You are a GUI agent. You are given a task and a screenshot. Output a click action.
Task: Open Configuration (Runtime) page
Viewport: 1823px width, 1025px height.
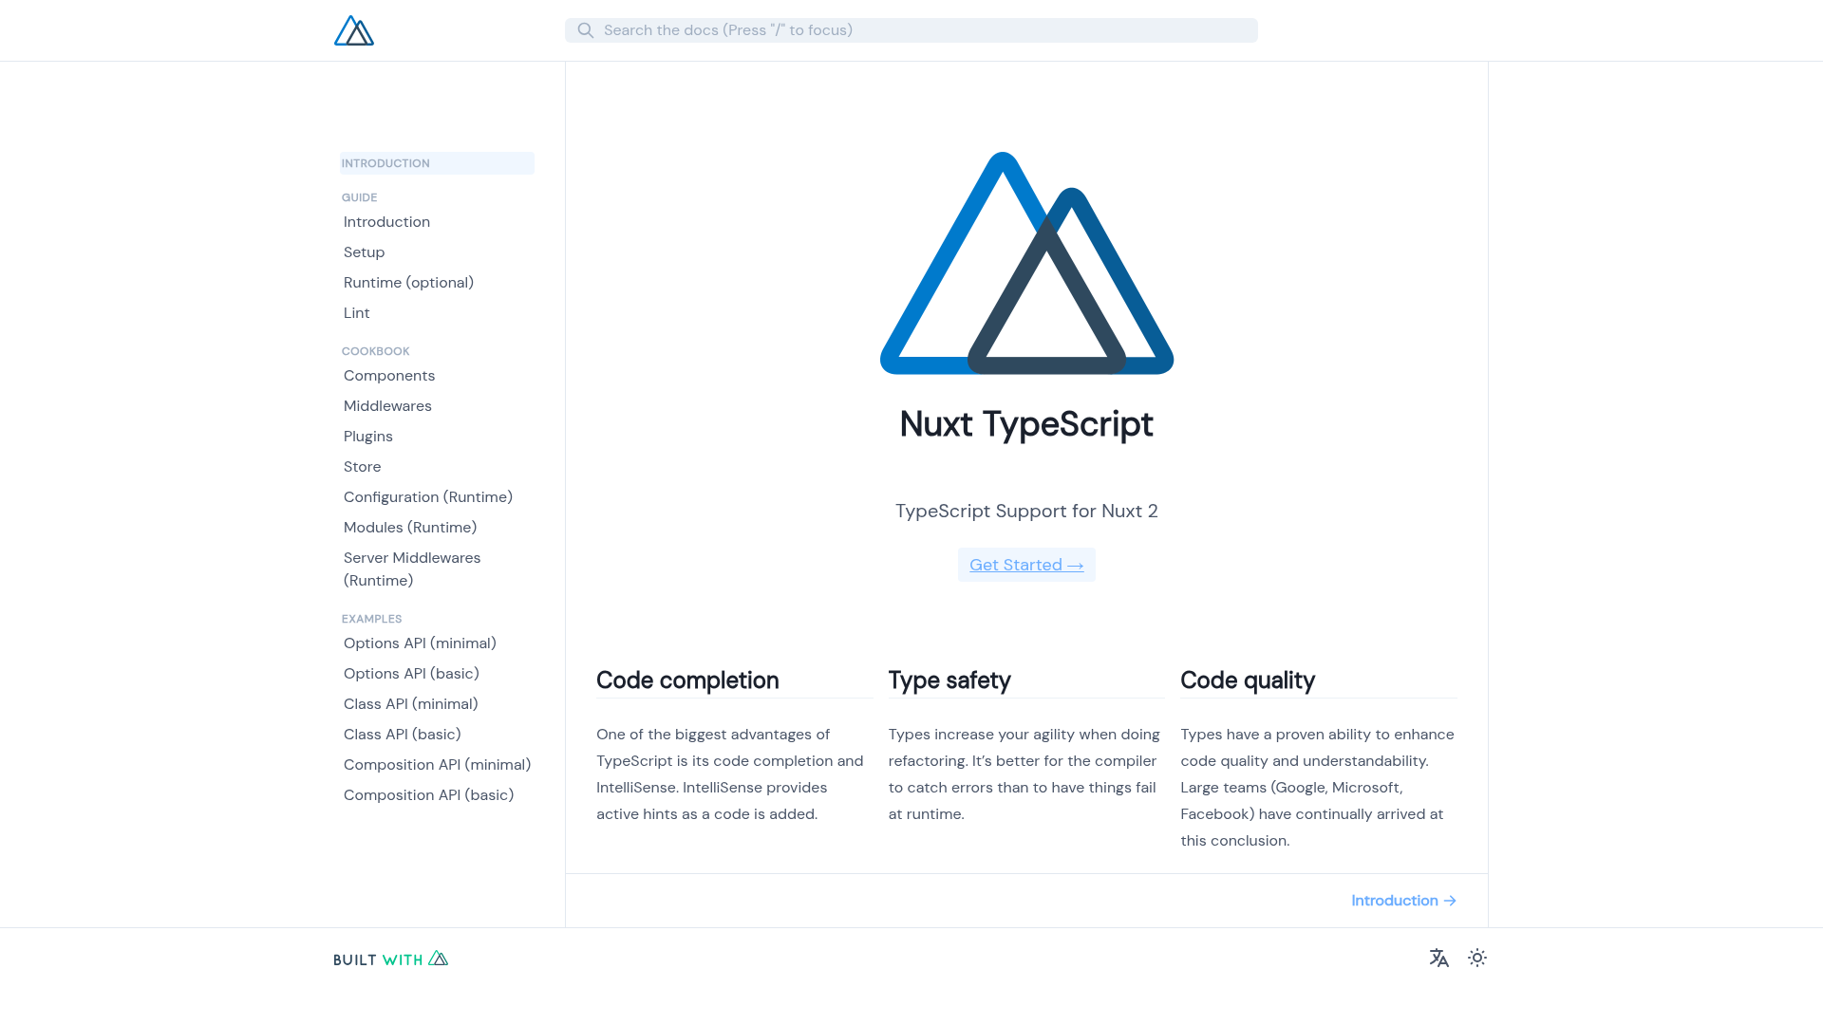tap(428, 497)
